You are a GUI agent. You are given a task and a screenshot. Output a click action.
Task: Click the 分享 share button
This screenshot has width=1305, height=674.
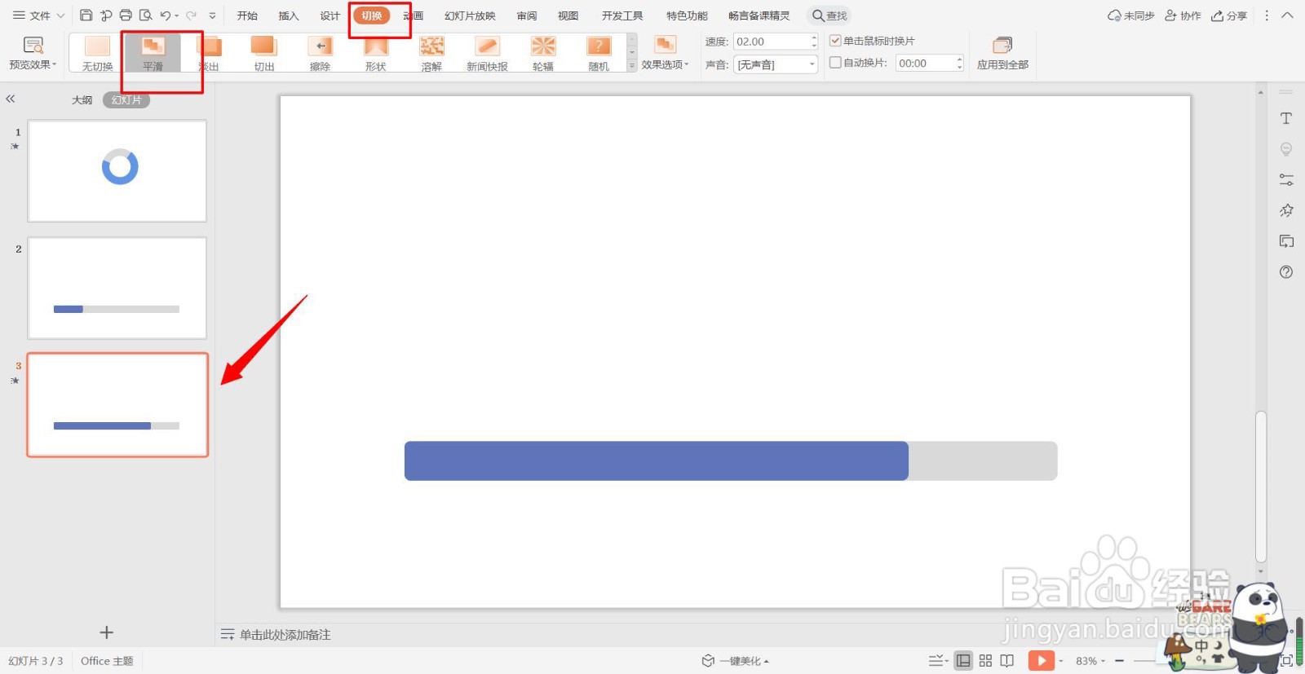point(1229,15)
